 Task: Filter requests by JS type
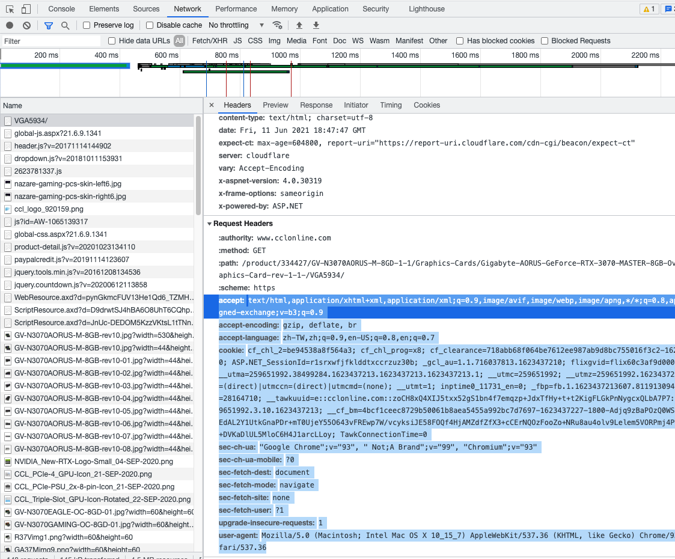[237, 41]
